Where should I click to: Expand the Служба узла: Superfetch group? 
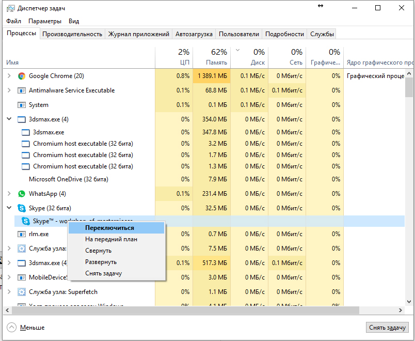(9, 292)
